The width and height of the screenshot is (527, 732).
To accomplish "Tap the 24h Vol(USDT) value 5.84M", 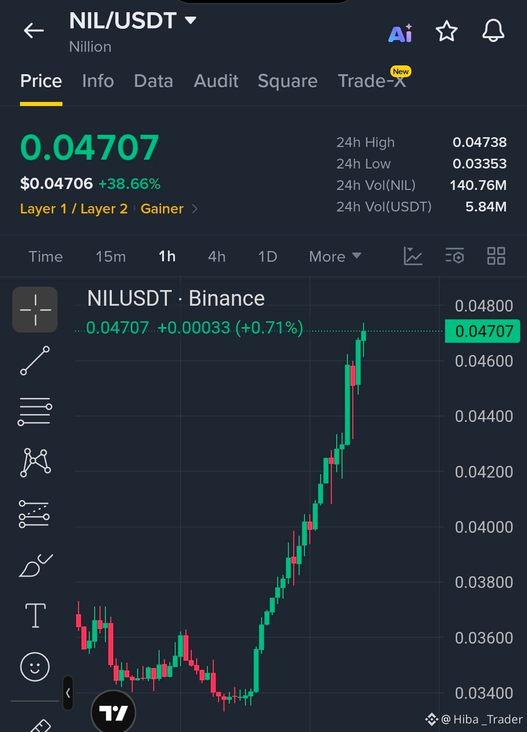I will point(486,207).
